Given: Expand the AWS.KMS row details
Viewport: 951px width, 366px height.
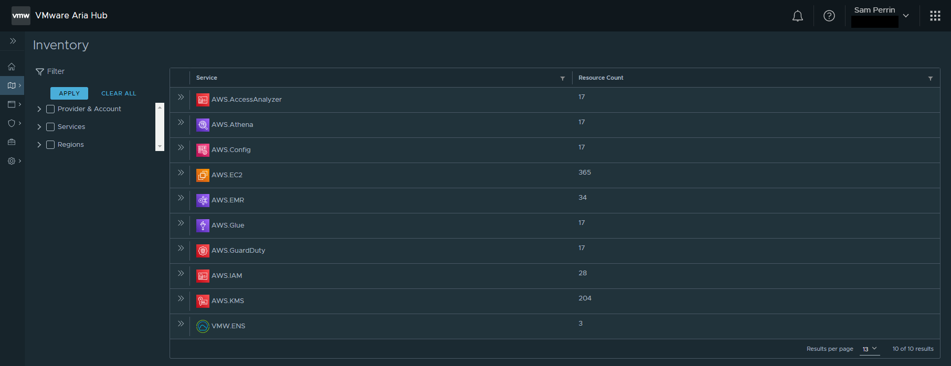Looking at the screenshot, I should pyautogui.click(x=181, y=298).
